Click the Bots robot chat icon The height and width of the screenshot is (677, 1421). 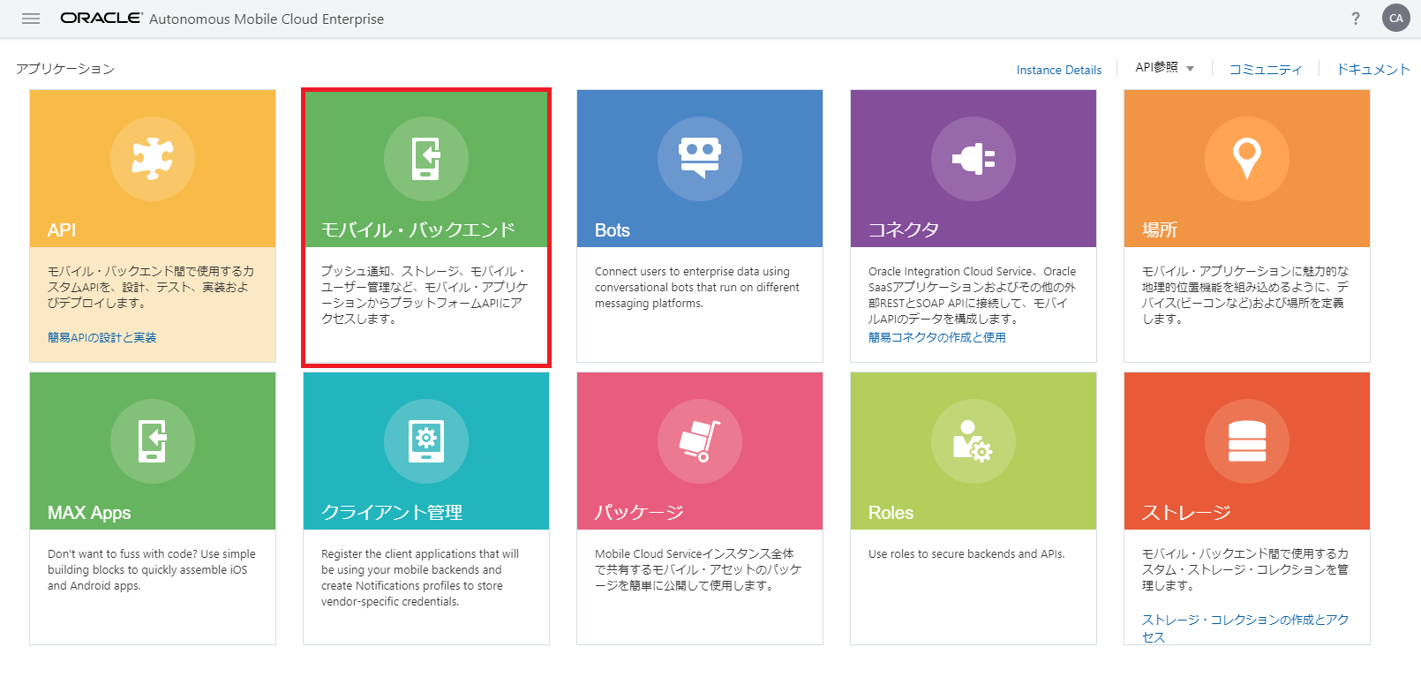pyautogui.click(x=700, y=159)
